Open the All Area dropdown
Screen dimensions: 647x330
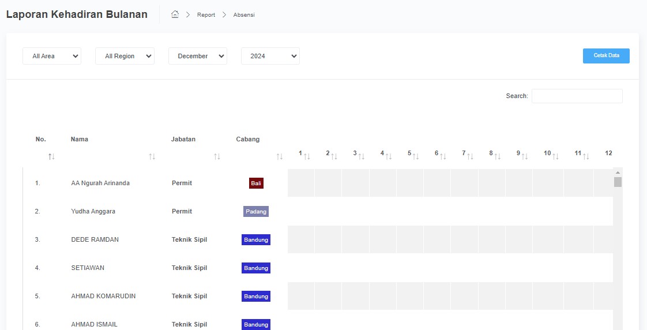[52, 56]
